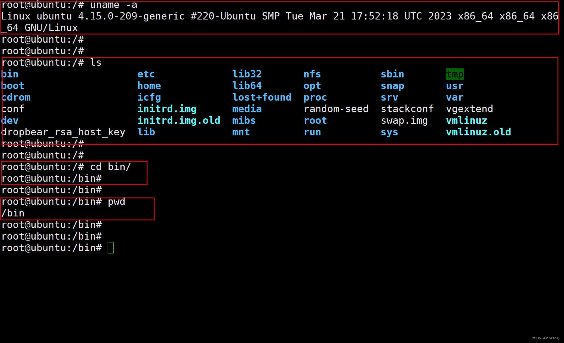564x343 pixels.
Task: Click the 'media' directory entry
Action: 247,109
